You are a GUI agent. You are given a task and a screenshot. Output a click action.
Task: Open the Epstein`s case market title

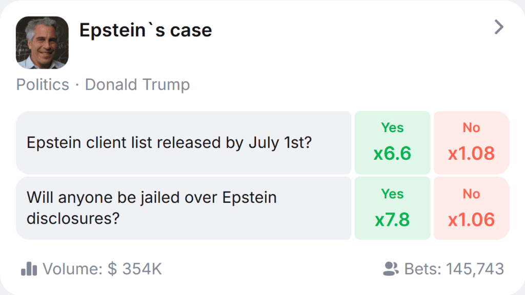(x=146, y=30)
